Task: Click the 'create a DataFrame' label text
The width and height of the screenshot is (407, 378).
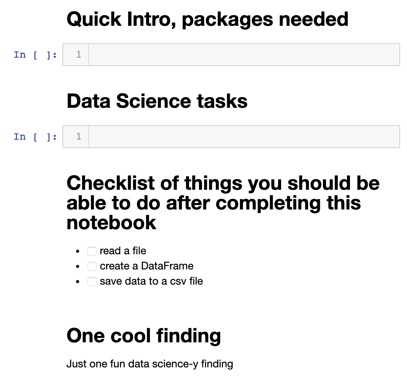Action: (146, 266)
